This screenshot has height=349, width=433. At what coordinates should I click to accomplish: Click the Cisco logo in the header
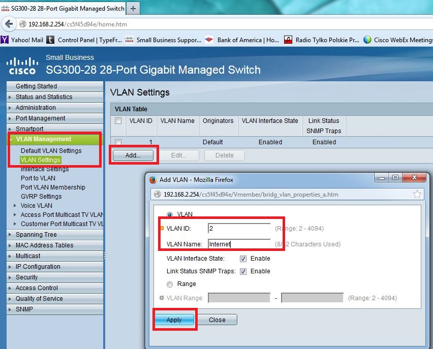point(22,66)
